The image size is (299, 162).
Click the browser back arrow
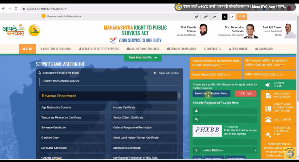click(x=3, y=8)
